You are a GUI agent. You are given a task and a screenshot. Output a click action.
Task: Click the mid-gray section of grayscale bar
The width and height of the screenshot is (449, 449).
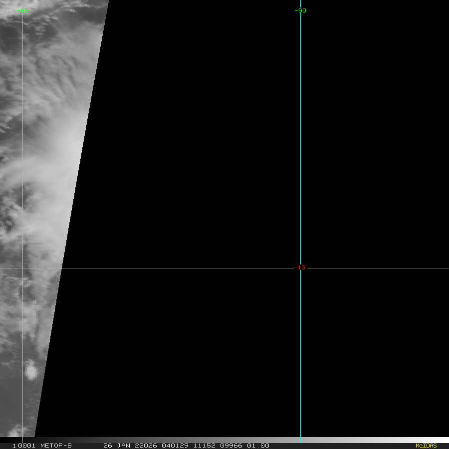pos(224,440)
